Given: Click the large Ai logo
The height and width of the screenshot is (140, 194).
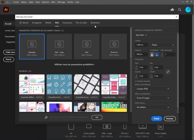Looking at the screenshot, I should pyautogui.click(x=6, y=10).
